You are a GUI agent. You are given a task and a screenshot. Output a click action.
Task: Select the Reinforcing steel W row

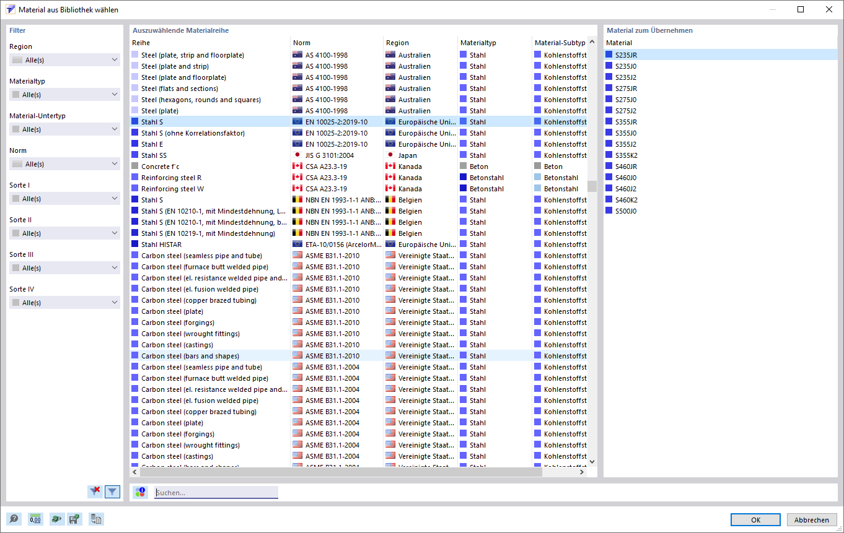coord(359,189)
